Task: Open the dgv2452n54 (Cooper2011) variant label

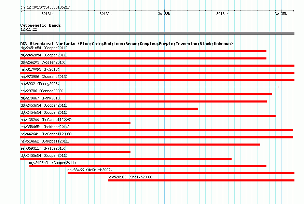Action: (x=44, y=55)
